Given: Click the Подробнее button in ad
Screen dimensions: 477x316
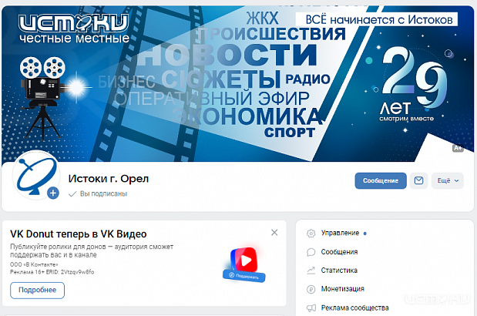Looking at the screenshot, I should (37, 290).
